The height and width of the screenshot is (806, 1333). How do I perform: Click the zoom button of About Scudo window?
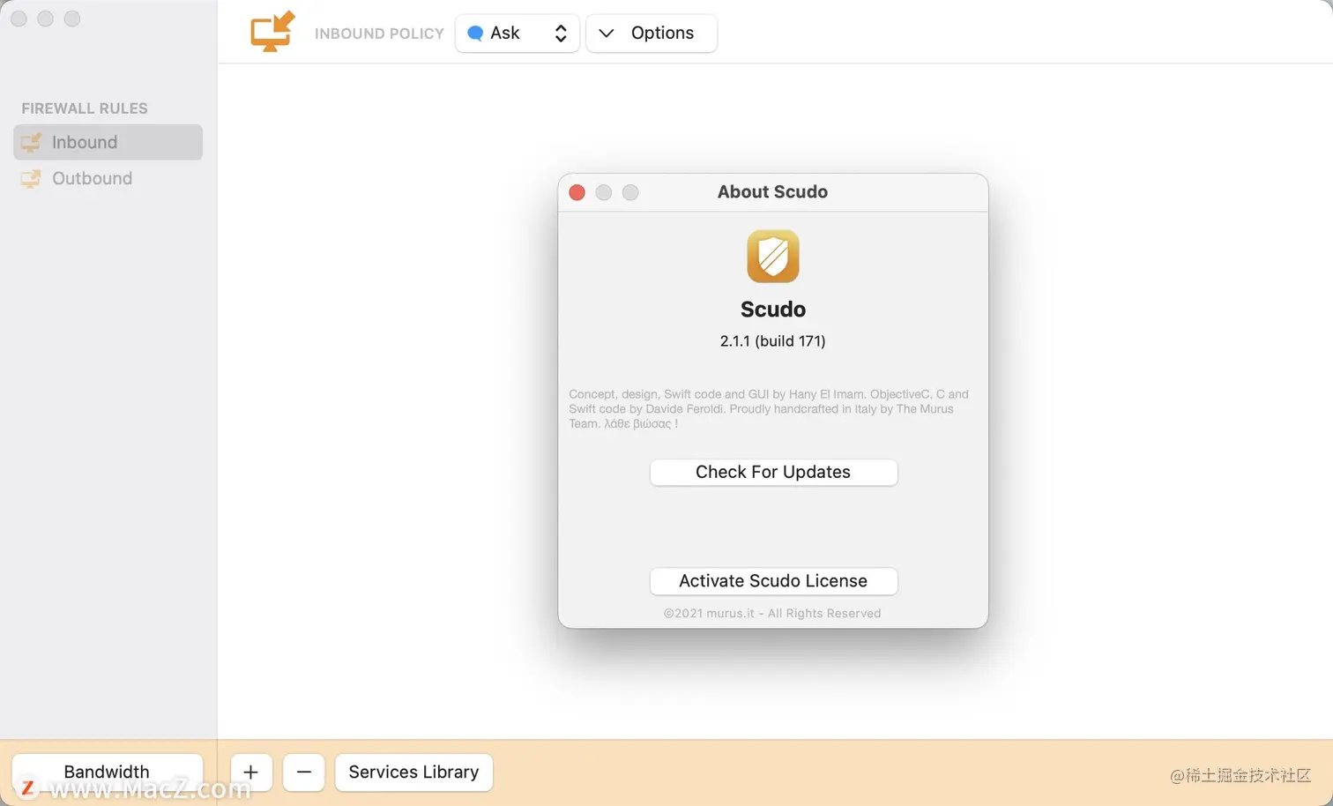pyautogui.click(x=630, y=192)
